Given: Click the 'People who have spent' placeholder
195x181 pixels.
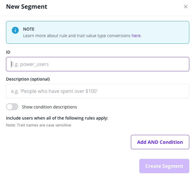Looking at the screenshot, I should click(x=55, y=91).
